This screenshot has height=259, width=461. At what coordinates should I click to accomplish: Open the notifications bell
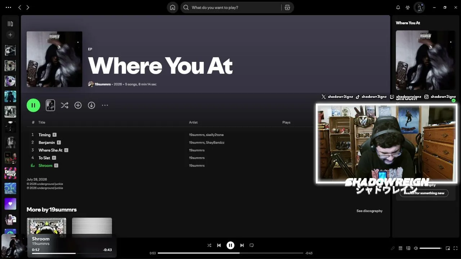point(398,7)
